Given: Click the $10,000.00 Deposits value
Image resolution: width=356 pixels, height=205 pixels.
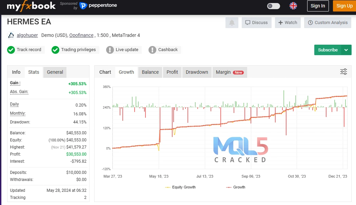Looking at the screenshot, I should coord(76,173).
